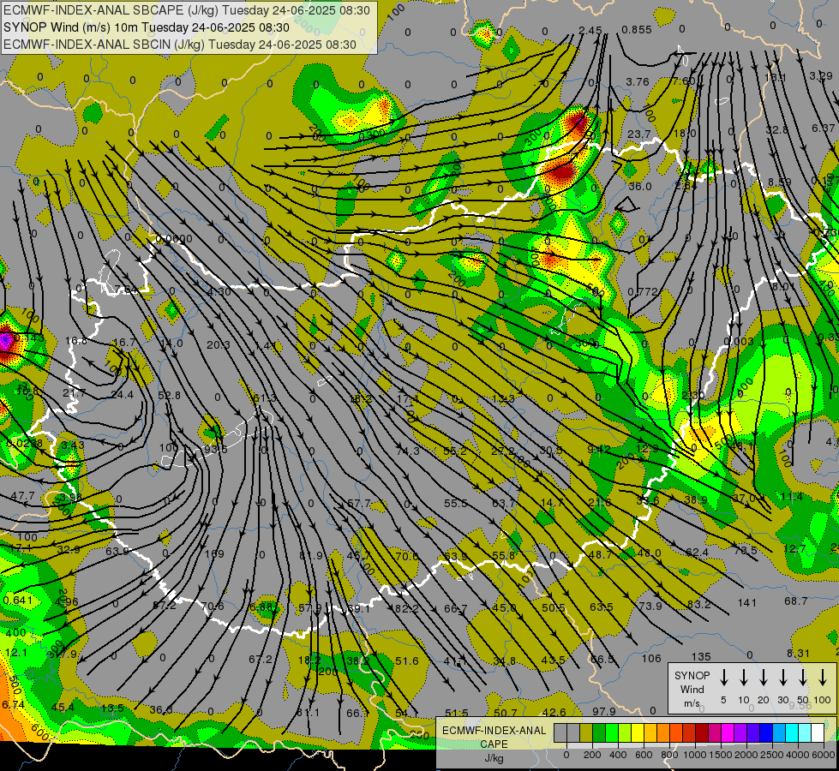Click the map value '68.7'

(795, 601)
